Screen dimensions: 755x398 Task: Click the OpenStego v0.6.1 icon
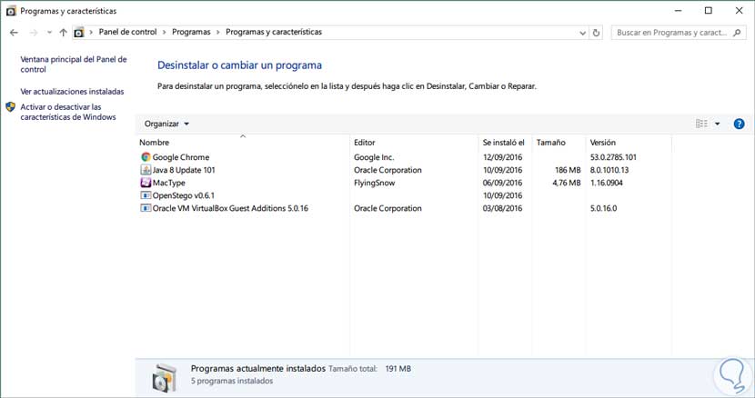(x=146, y=195)
